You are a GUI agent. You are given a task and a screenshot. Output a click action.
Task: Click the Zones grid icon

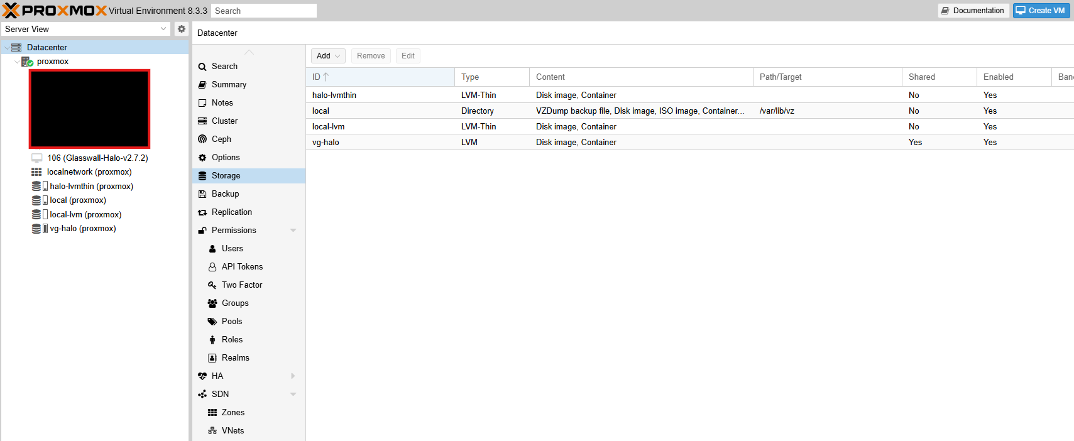[212, 413]
